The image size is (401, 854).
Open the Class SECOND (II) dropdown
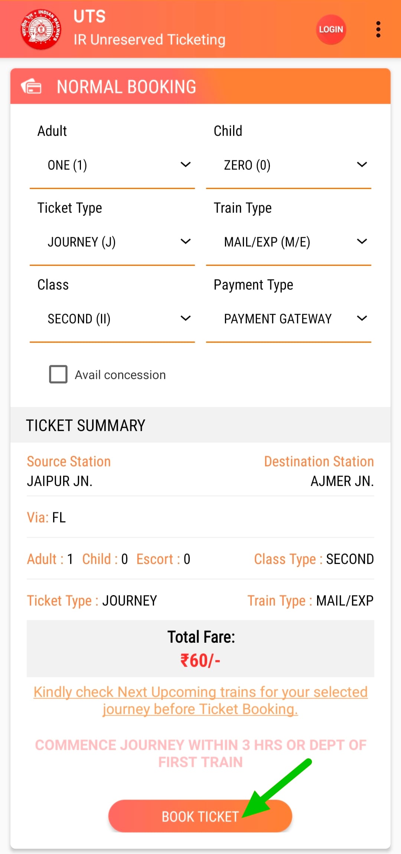[x=112, y=319]
